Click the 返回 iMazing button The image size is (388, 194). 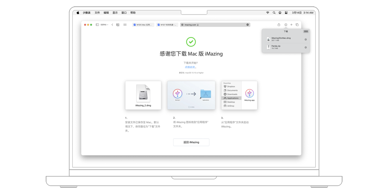coord(191,142)
